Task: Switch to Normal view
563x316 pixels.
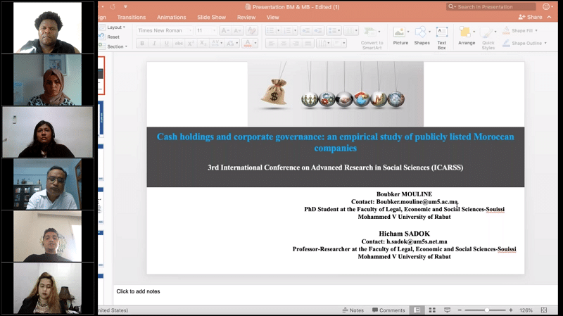Action: tap(417, 310)
